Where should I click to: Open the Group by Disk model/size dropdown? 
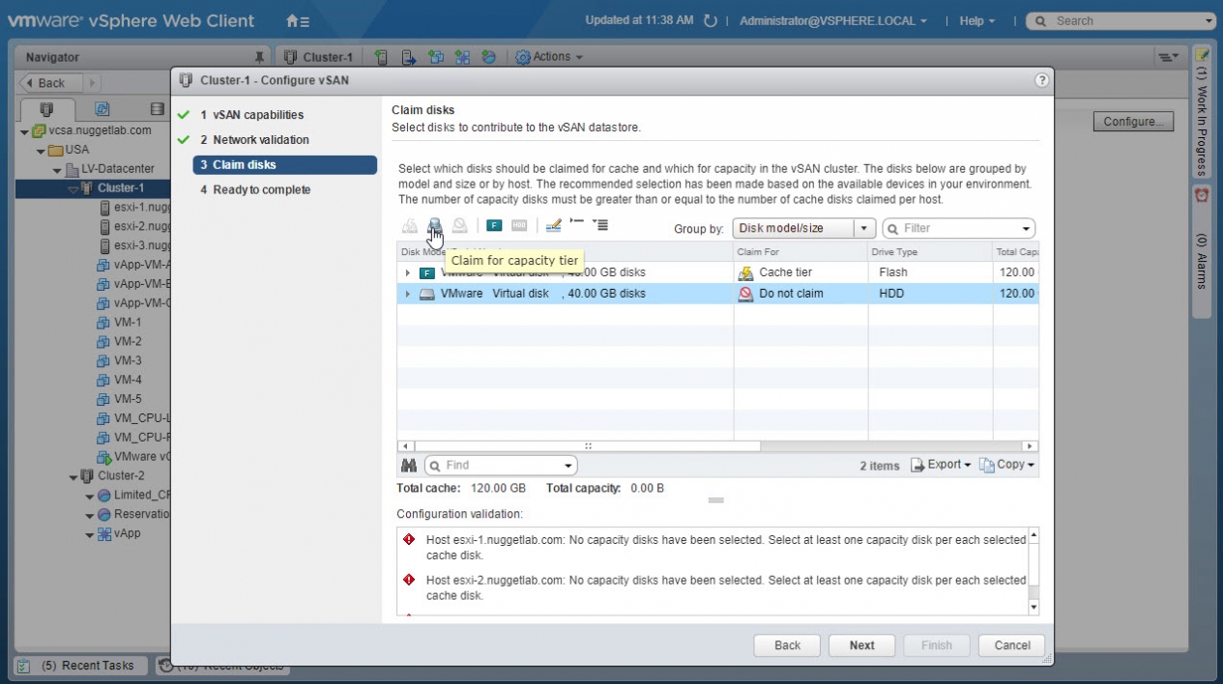[803, 229]
